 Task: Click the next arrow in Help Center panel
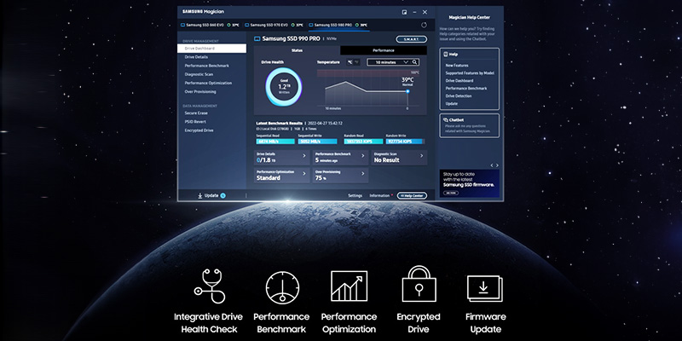click(x=497, y=165)
